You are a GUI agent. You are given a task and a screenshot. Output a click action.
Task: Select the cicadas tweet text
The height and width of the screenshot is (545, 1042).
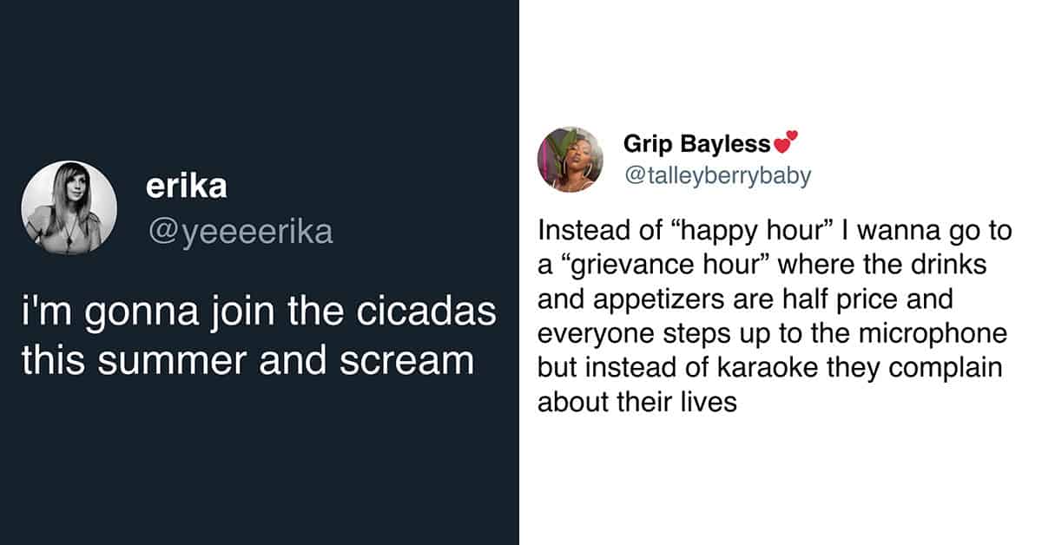pos(259,336)
